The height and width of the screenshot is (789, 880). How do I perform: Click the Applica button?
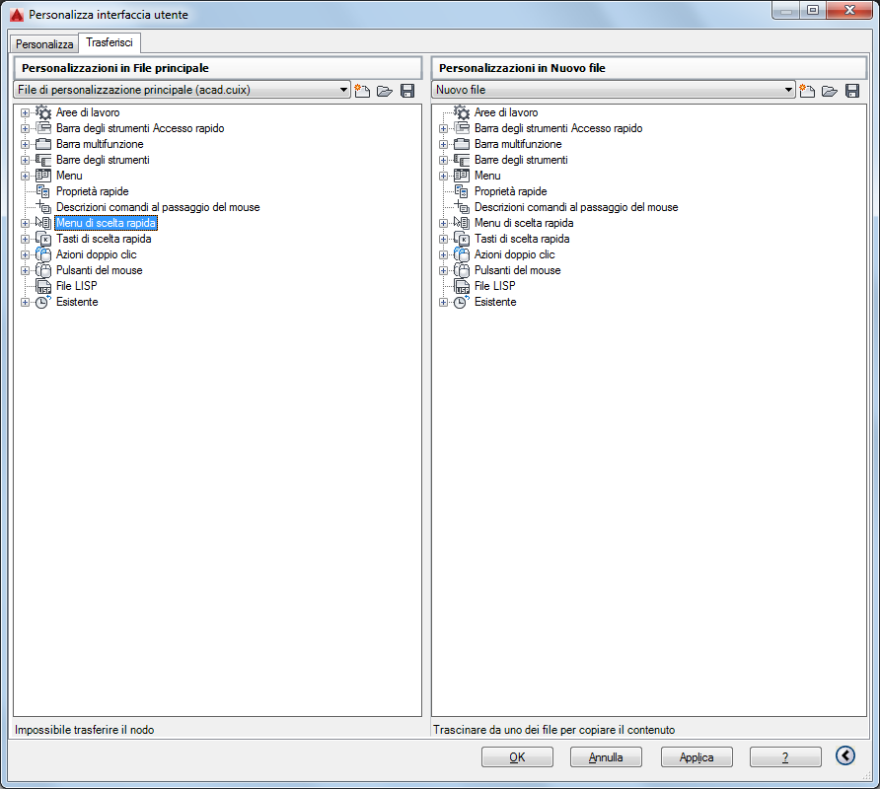tap(697, 757)
